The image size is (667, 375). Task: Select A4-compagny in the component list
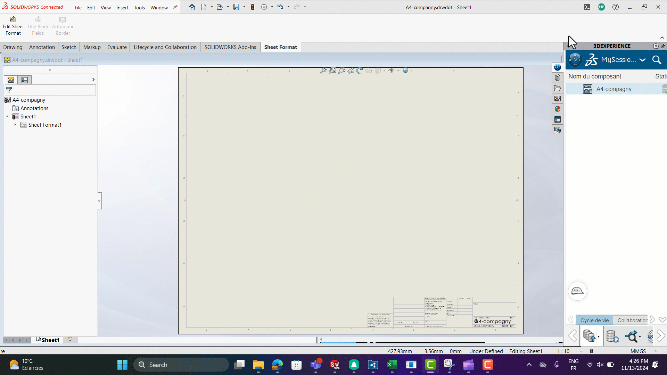point(614,89)
